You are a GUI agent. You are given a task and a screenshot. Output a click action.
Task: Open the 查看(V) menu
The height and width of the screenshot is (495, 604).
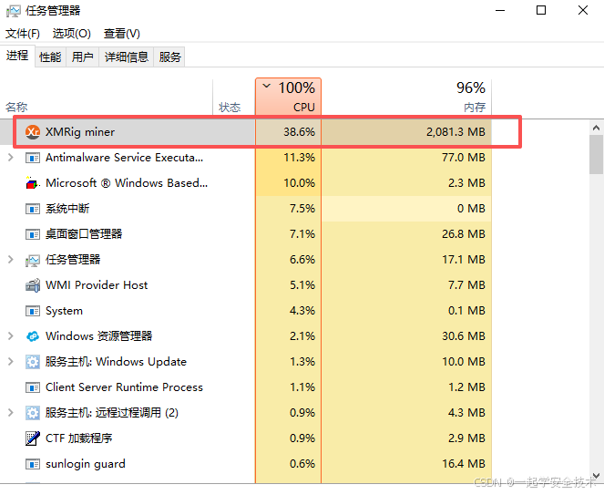pyautogui.click(x=122, y=34)
